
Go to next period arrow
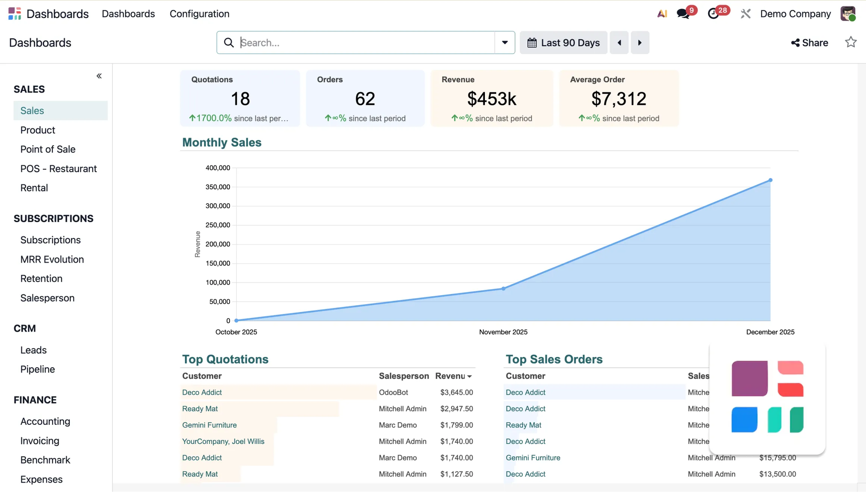click(640, 43)
